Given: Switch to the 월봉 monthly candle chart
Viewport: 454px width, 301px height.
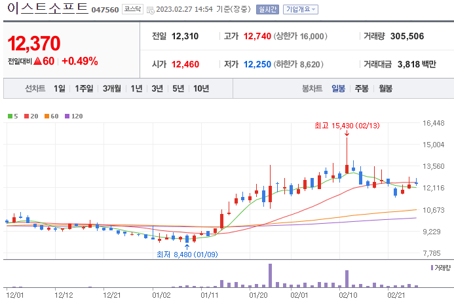Looking at the screenshot, I should (385, 88).
